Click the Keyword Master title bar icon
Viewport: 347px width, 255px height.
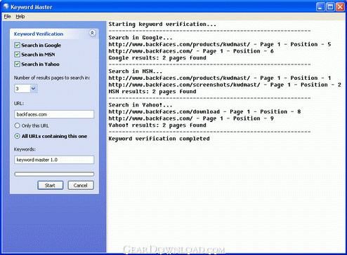coord(6,7)
